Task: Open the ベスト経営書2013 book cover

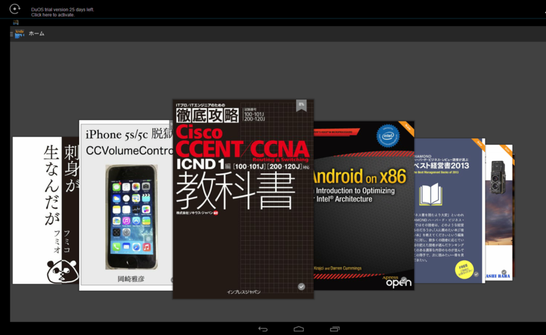Action: 449,211
